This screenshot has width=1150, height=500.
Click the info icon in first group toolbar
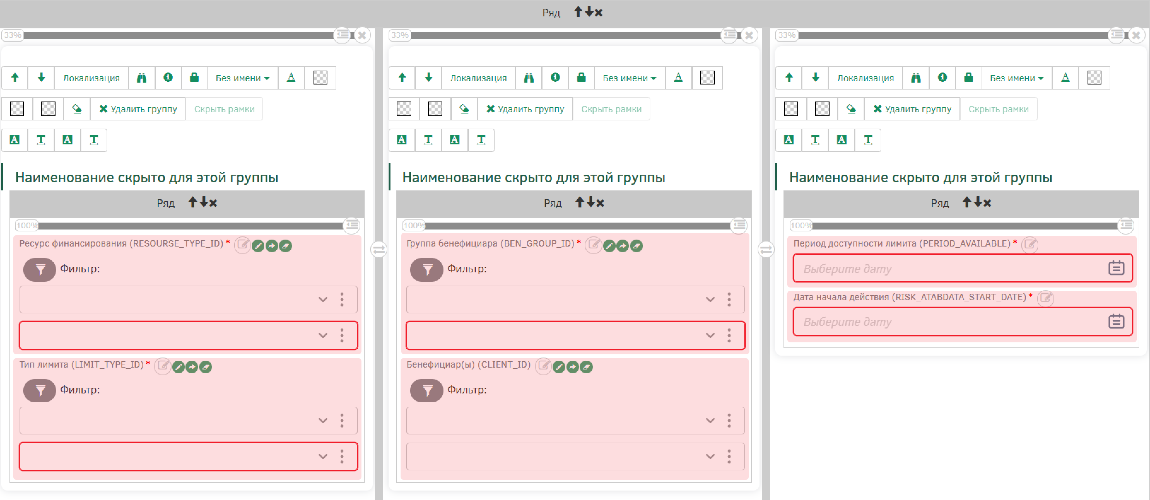click(168, 78)
